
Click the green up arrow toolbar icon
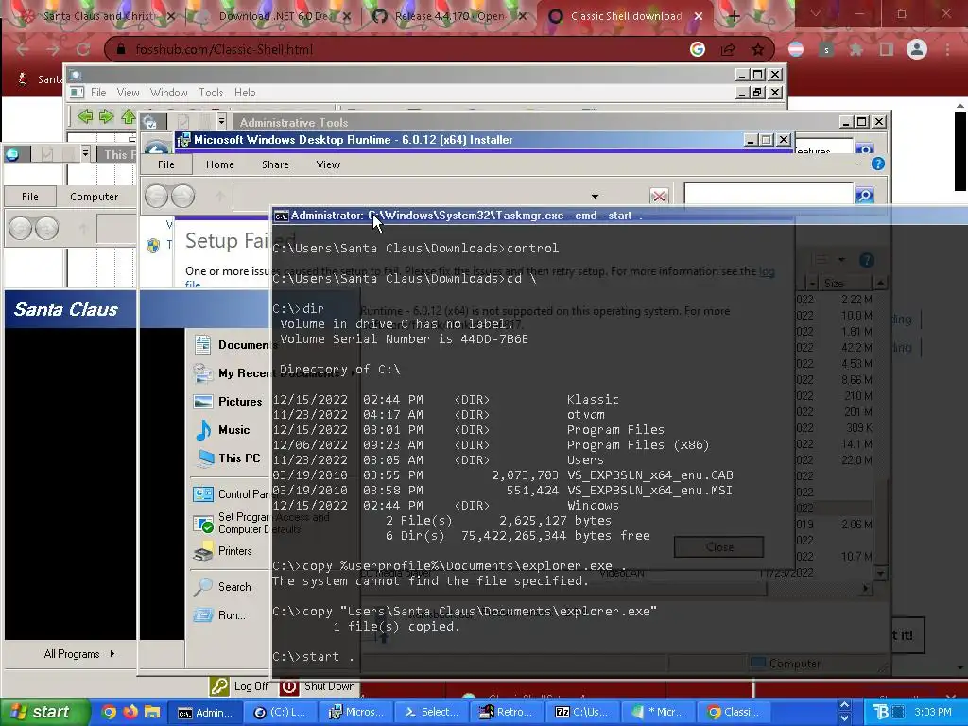[128, 116]
